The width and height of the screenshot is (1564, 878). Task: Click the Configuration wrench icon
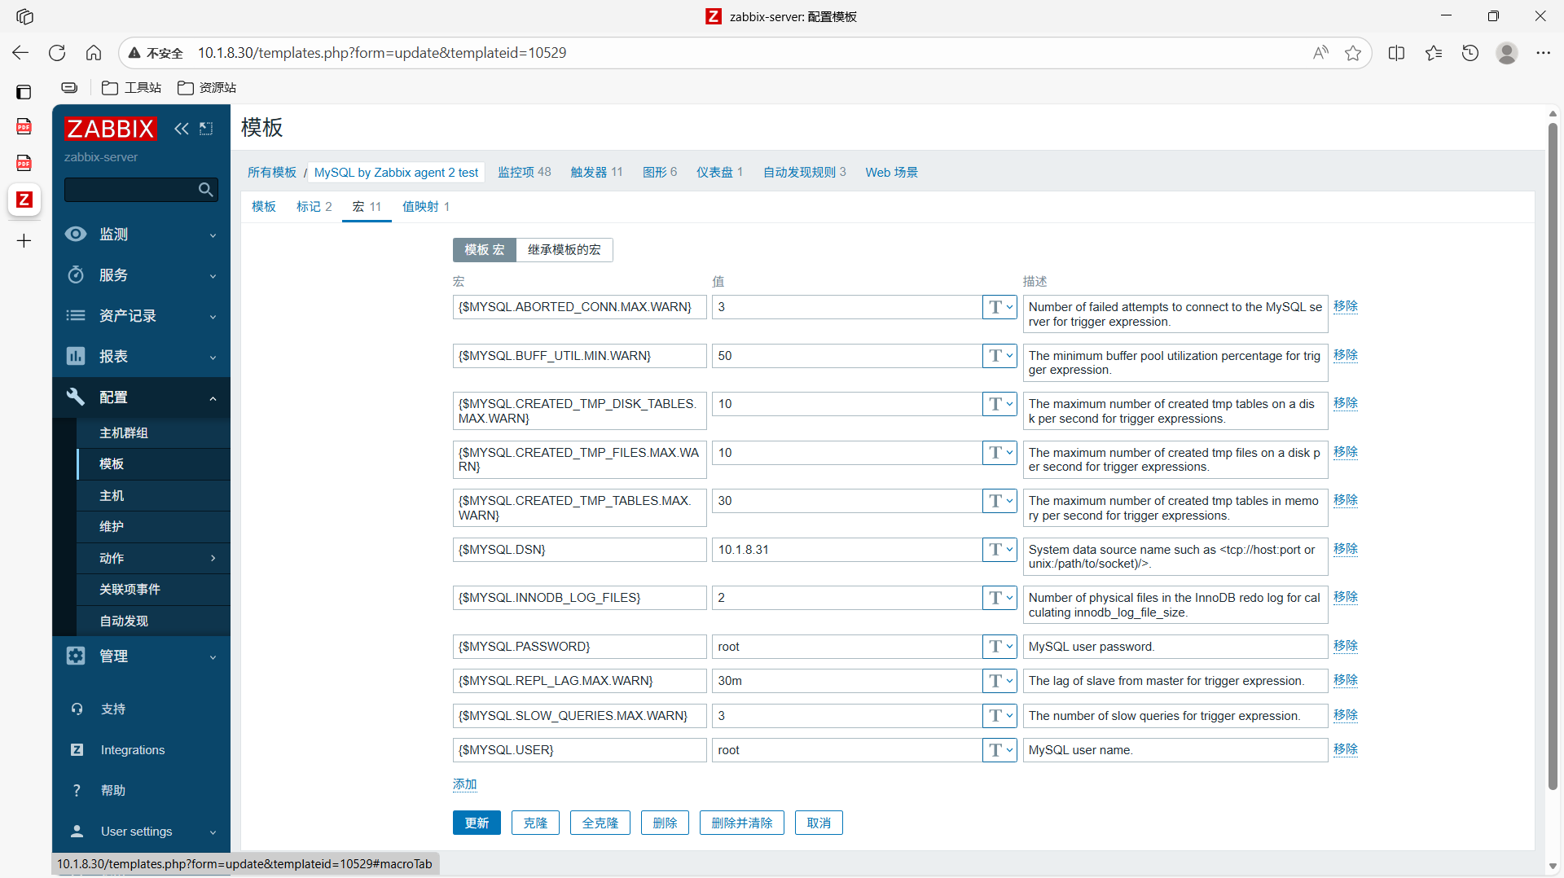(76, 397)
